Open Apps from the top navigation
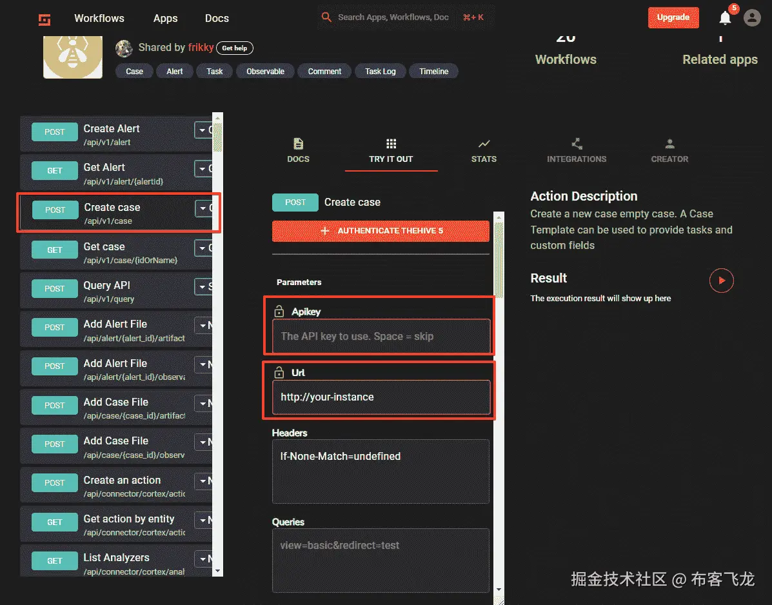The height and width of the screenshot is (605, 772). point(165,18)
